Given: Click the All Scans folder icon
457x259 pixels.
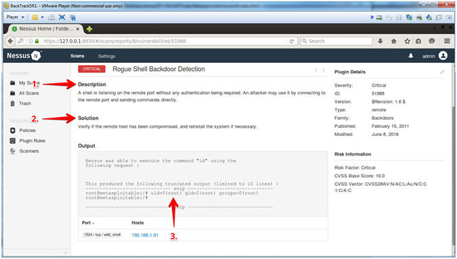Looking at the screenshot, I should [13, 93].
